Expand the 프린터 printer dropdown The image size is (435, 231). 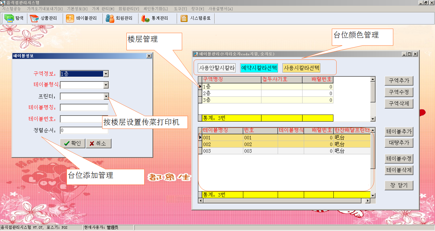(106, 96)
